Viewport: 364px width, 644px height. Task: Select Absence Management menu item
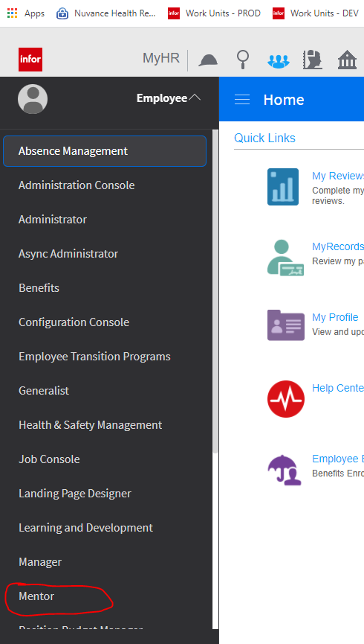click(105, 151)
